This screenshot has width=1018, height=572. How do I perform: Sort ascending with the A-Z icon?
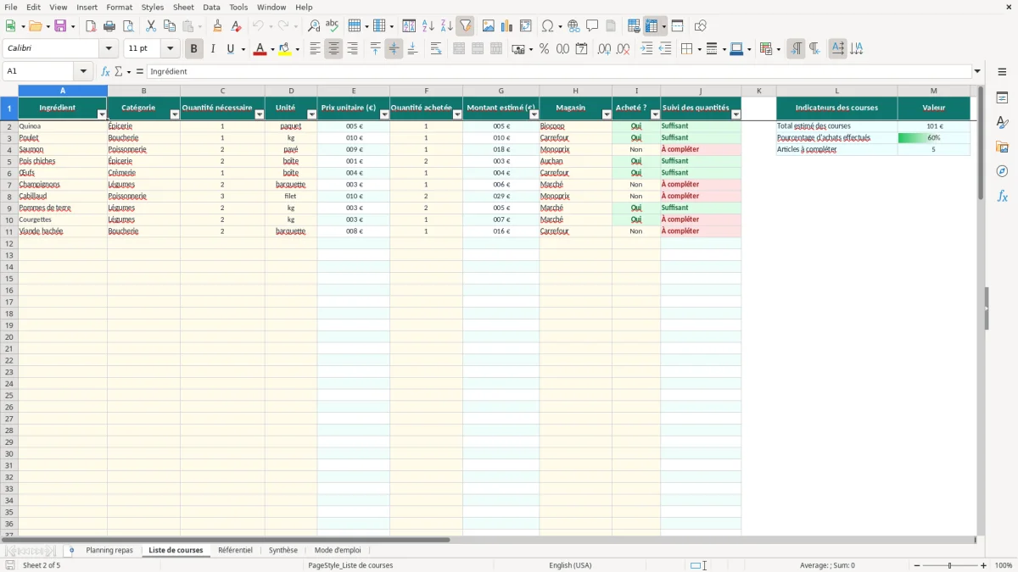click(x=428, y=26)
